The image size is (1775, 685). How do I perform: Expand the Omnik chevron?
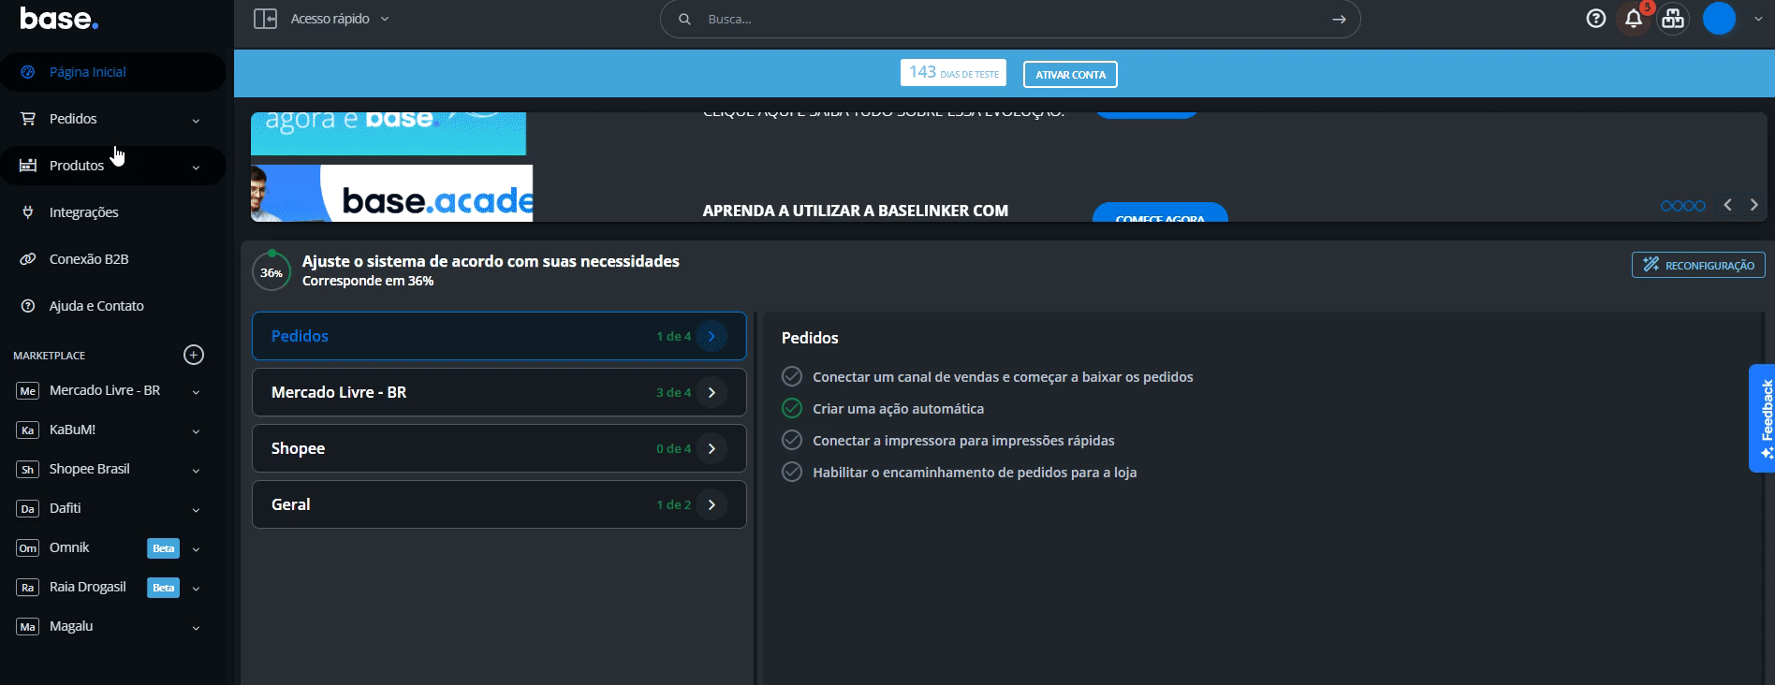pos(196,549)
